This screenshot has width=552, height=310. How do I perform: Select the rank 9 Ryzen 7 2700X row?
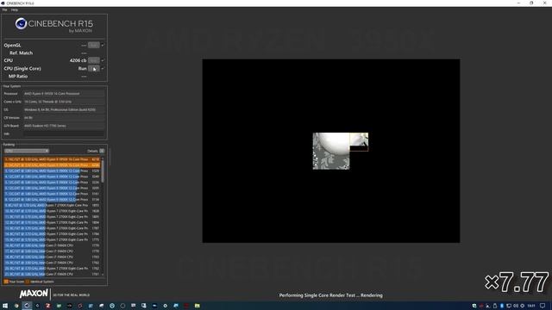[x=52, y=205]
